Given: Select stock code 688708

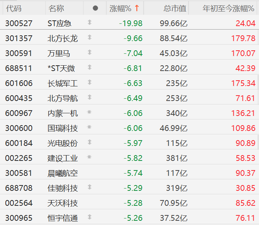Looking at the screenshot, I should (x=19, y=188).
